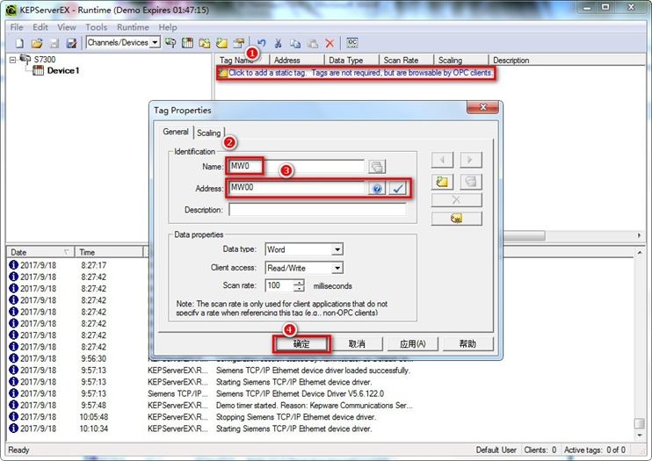This screenshot has width=652, height=461.
Task: Click the Save As toolbar icon
Action: [x=71, y=43]
